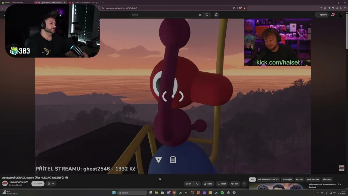Switch to the Stream - Kick Dashboard tab
This screenshot has width=348, height=196.
pyautogui.click(x=16, y=3)
